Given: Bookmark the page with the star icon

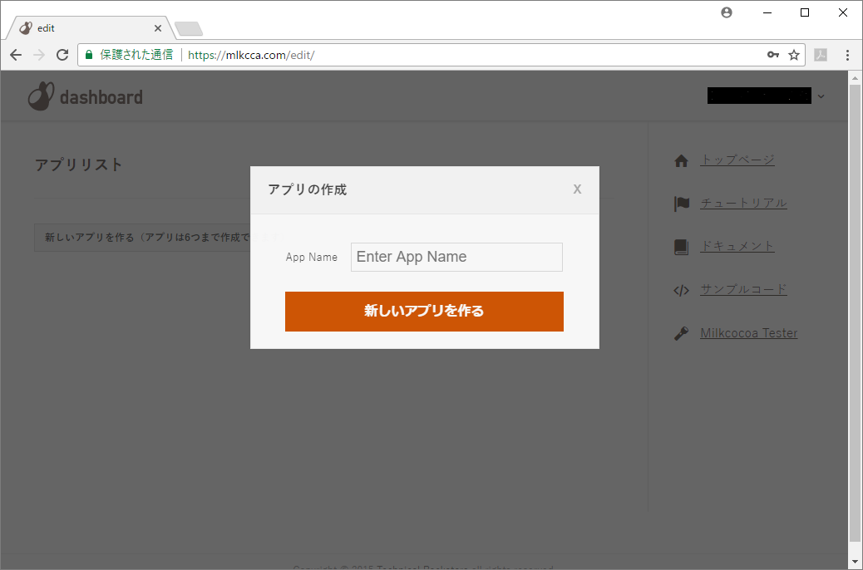Looking at the screenshot, I should click(x=794, y=55).
